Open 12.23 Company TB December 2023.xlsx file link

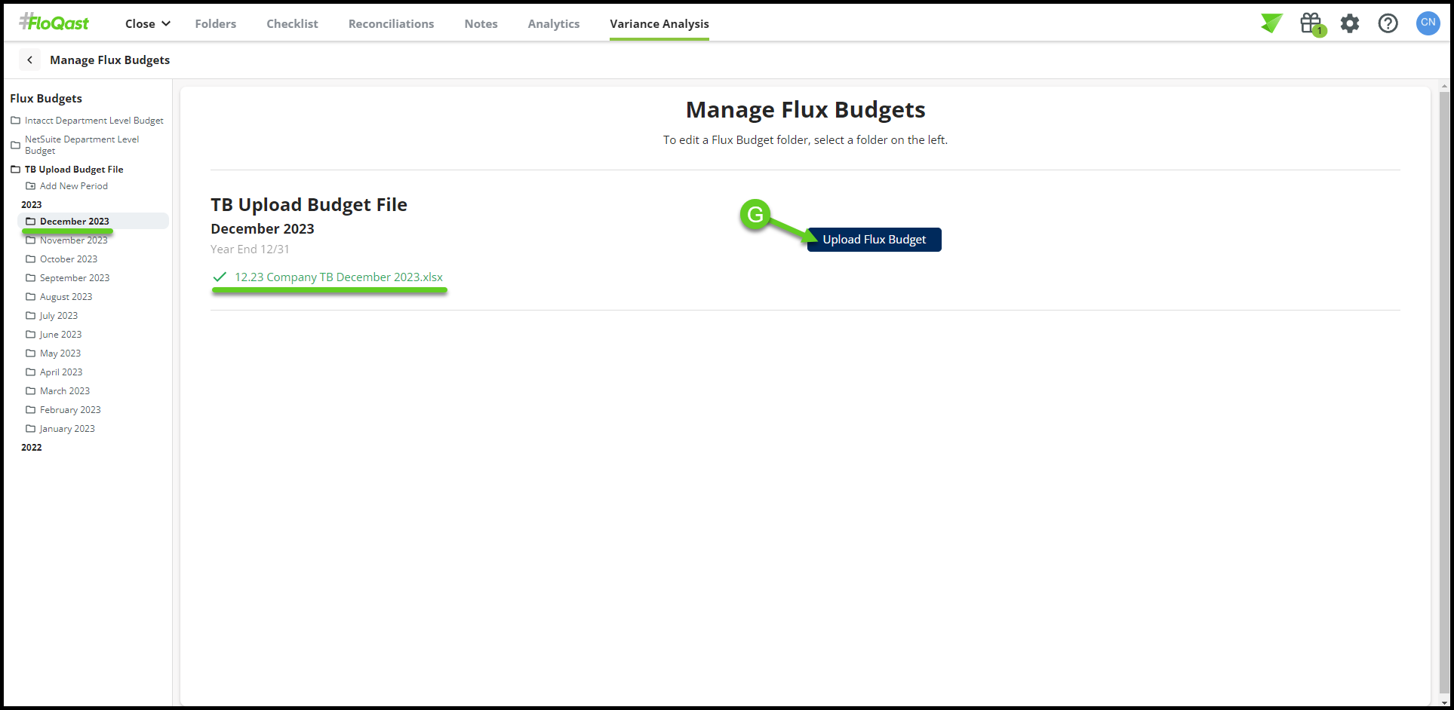pos(339,277)
